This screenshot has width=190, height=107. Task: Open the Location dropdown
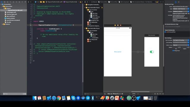(181, 11)
